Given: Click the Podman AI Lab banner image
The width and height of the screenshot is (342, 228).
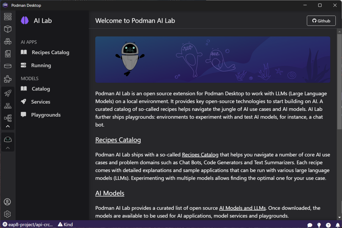Looking at the screenshot, I should pos(213,60).
